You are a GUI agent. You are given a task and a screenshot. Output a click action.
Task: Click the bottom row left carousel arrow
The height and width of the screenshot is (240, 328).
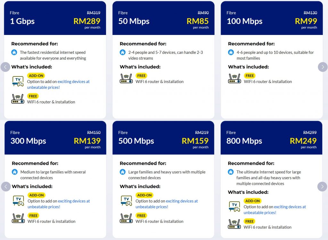tap(6, 186)
